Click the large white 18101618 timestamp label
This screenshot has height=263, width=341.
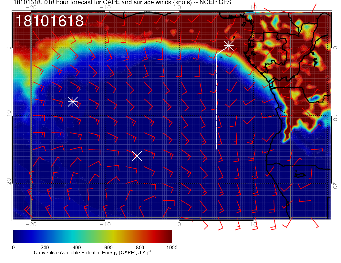click(50, 21)
